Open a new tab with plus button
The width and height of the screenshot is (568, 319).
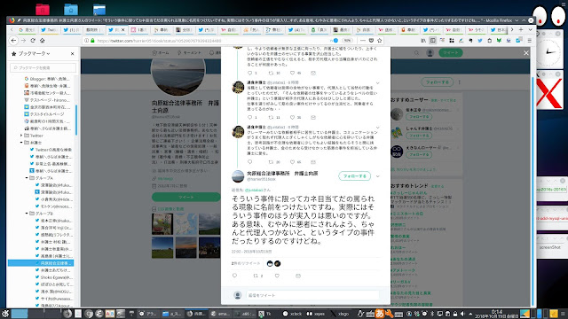[x=521, y=29]
